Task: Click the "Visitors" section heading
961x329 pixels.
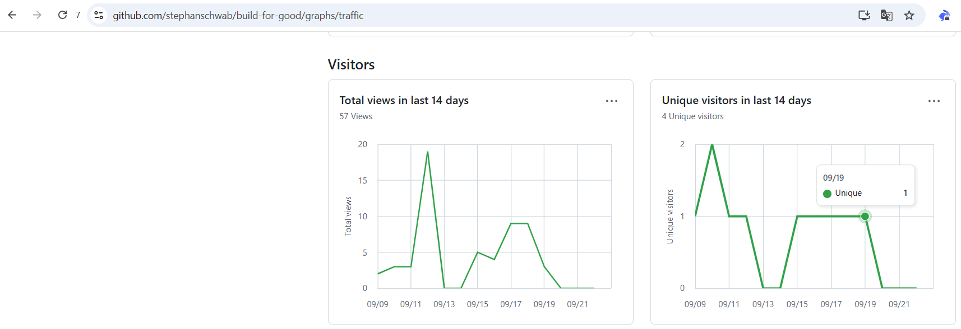Action: [351, 65]
